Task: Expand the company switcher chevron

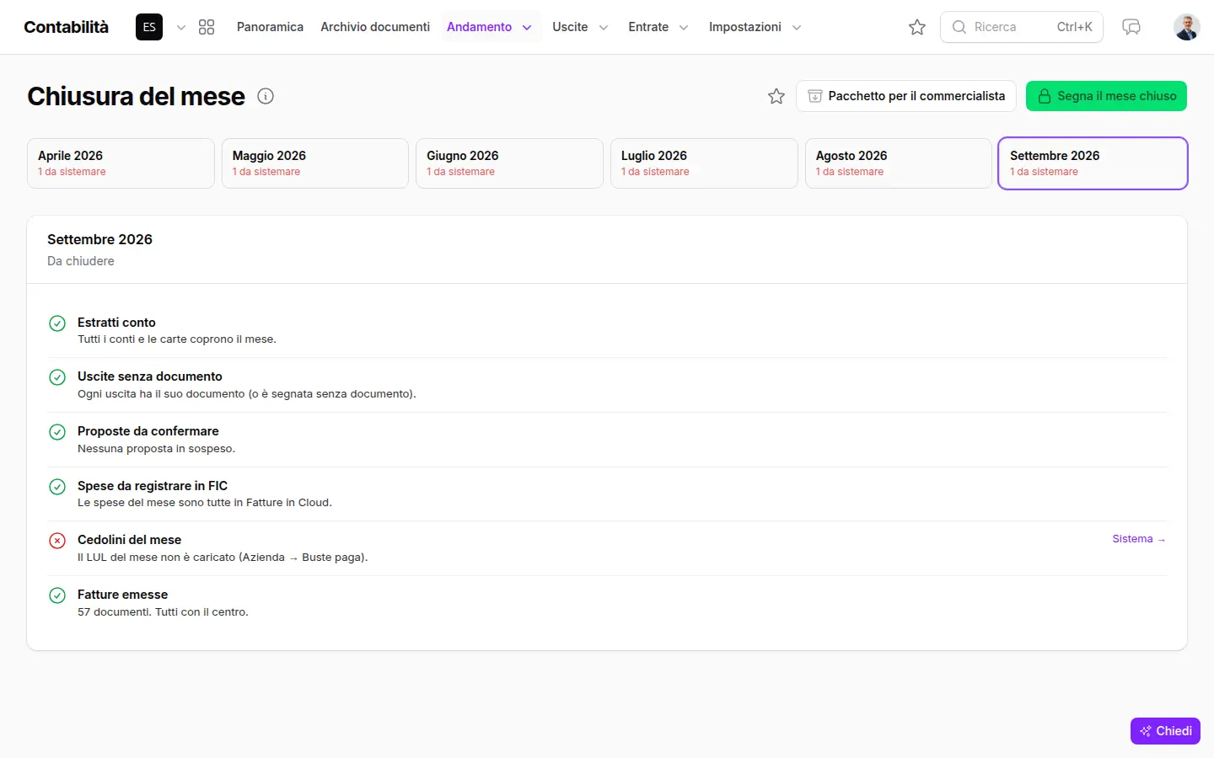Action: coord(180,28)
